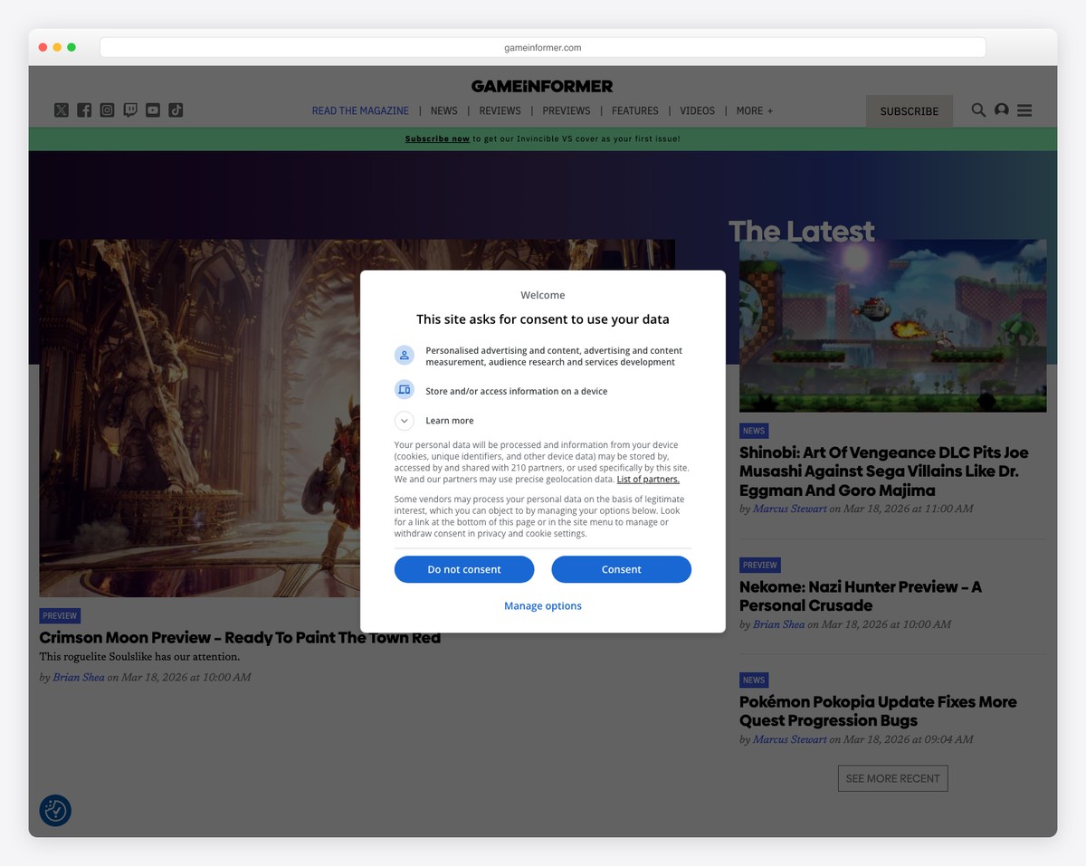Expand the MORE + navigation menu
The image size is (1086, 866).
[x=754, y=110]
